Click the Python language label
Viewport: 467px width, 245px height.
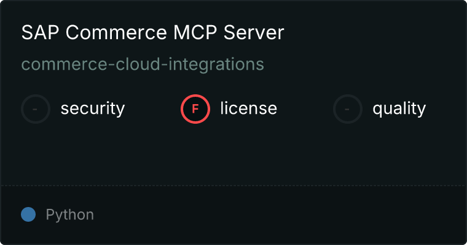(69, 215)
